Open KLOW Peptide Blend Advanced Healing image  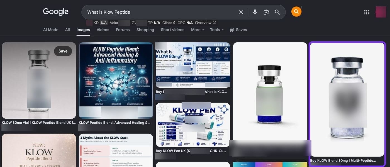pyautogui.click(x=116, y=81)
